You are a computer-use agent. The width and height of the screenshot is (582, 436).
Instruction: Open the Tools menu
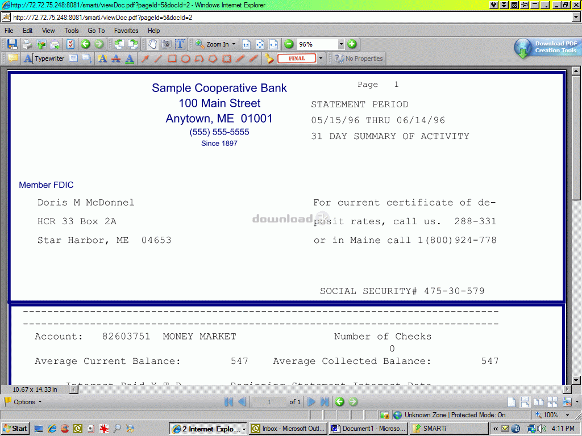pyautogui.click(x=71, y=31)
